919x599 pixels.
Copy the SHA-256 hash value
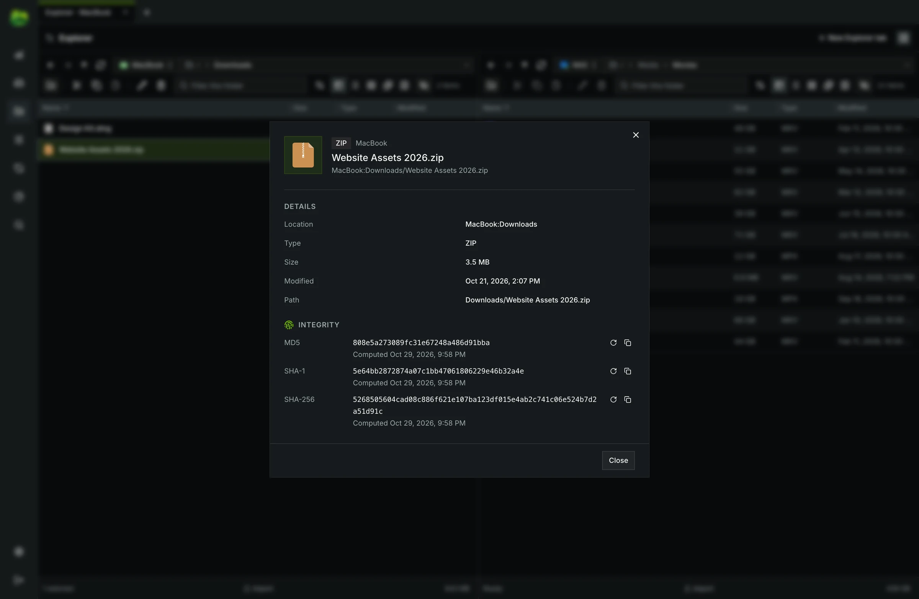click(628, 400)
